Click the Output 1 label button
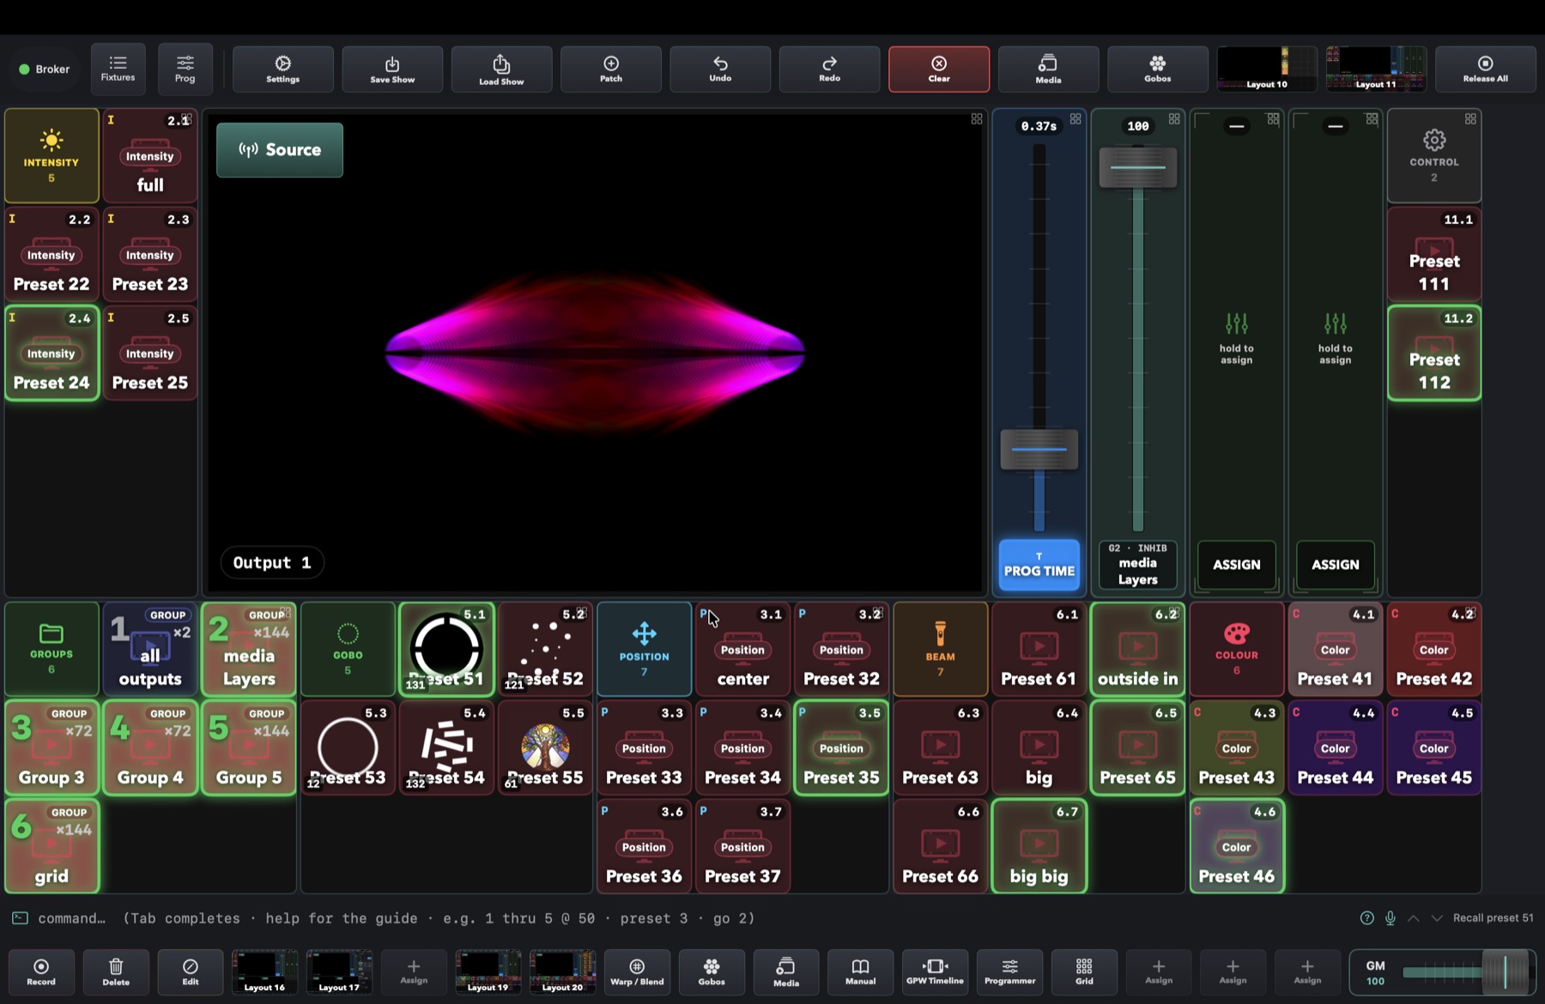The height and width of the screenshot is (1004, 1545). coord(272,563)
